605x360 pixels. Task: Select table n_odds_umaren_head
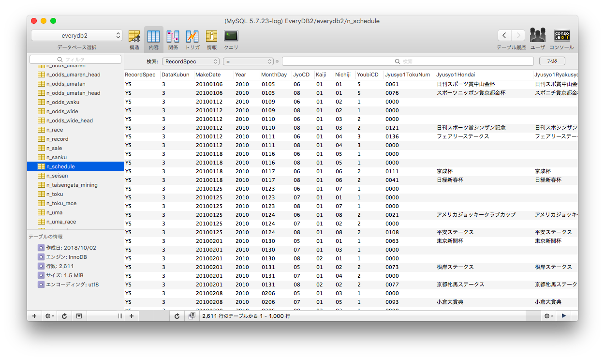[x=75, y=75]
